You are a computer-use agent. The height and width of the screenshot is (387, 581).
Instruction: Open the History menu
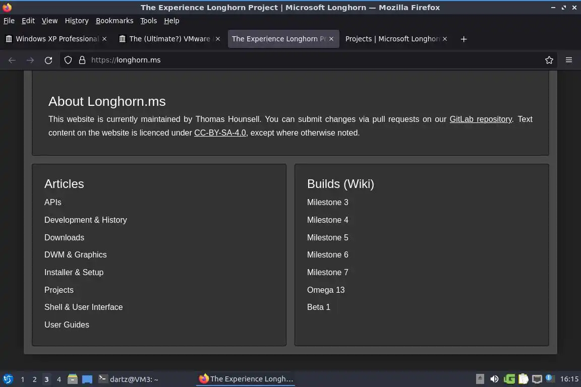pyautogui.click(x=77, y=21)
